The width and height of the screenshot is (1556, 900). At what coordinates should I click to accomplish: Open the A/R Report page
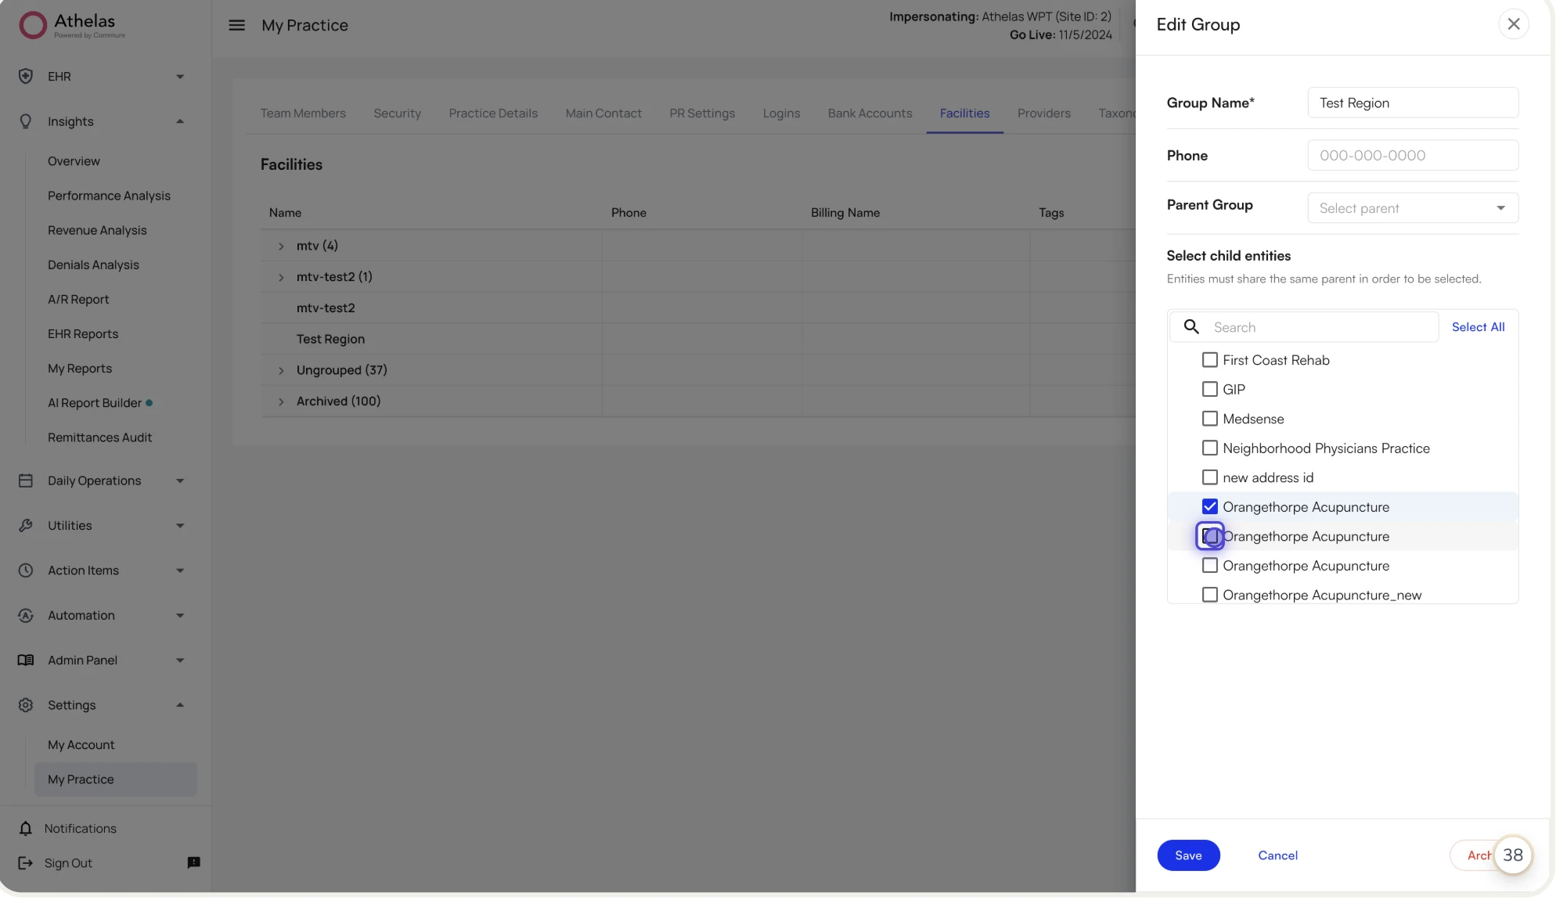pos(78,299)
